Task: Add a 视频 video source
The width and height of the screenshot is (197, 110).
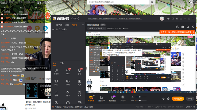Action: 68,82
